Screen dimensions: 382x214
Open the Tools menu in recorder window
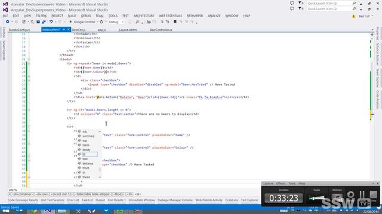292,184
